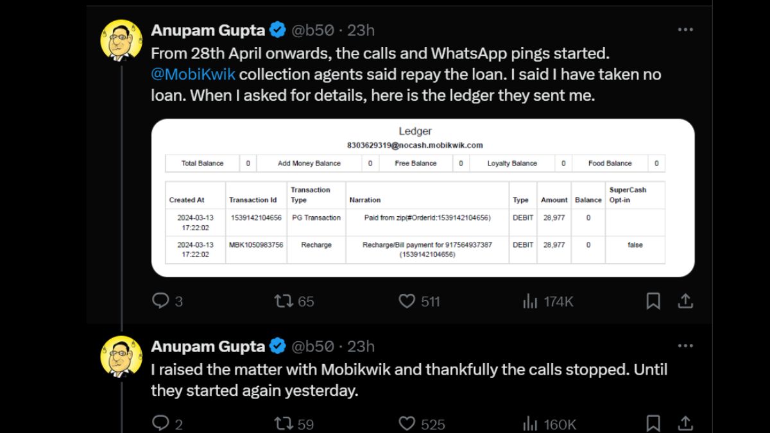770x433 pixels.
Task: Open more options menu on second tweet
Action: pyautogui.click(x=685, y=346)
